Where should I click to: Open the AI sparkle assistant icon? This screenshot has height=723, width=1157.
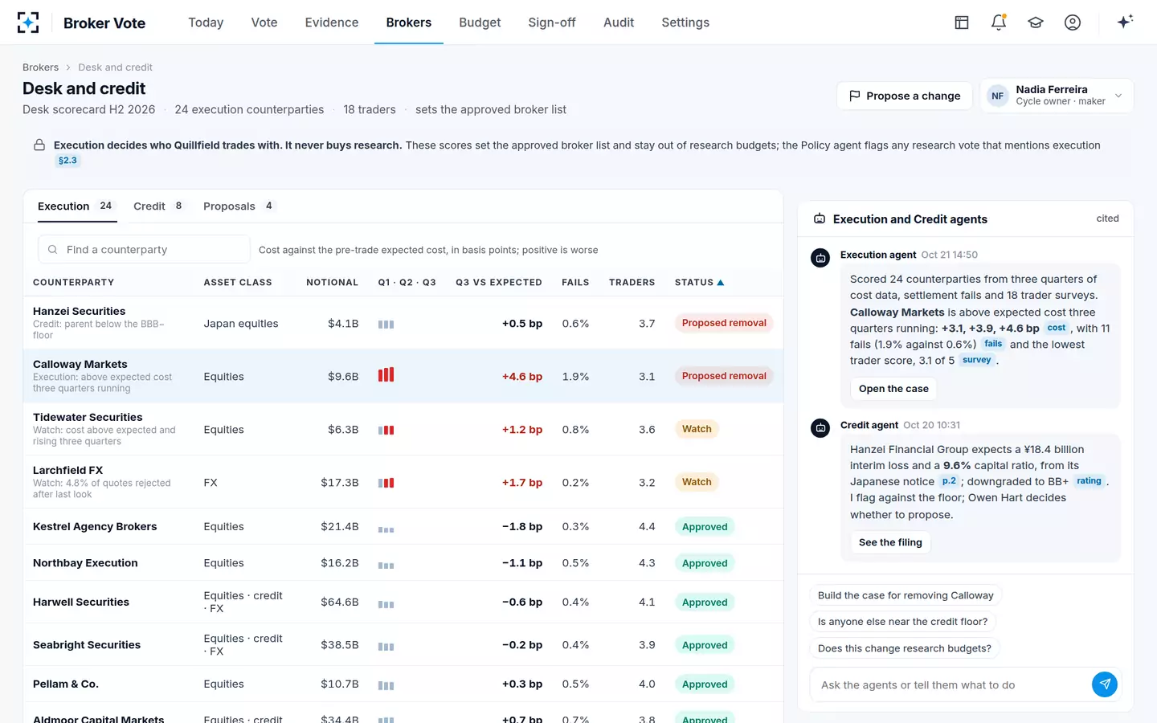click(x=1125, y=22)
